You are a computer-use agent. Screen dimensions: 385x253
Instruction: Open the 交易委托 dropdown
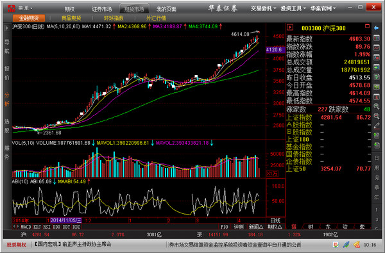coord(263,8)
